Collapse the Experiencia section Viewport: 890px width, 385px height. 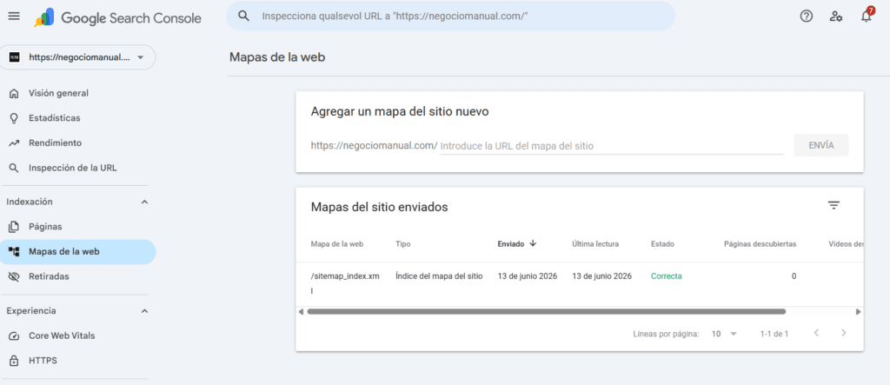coord(144,311)
